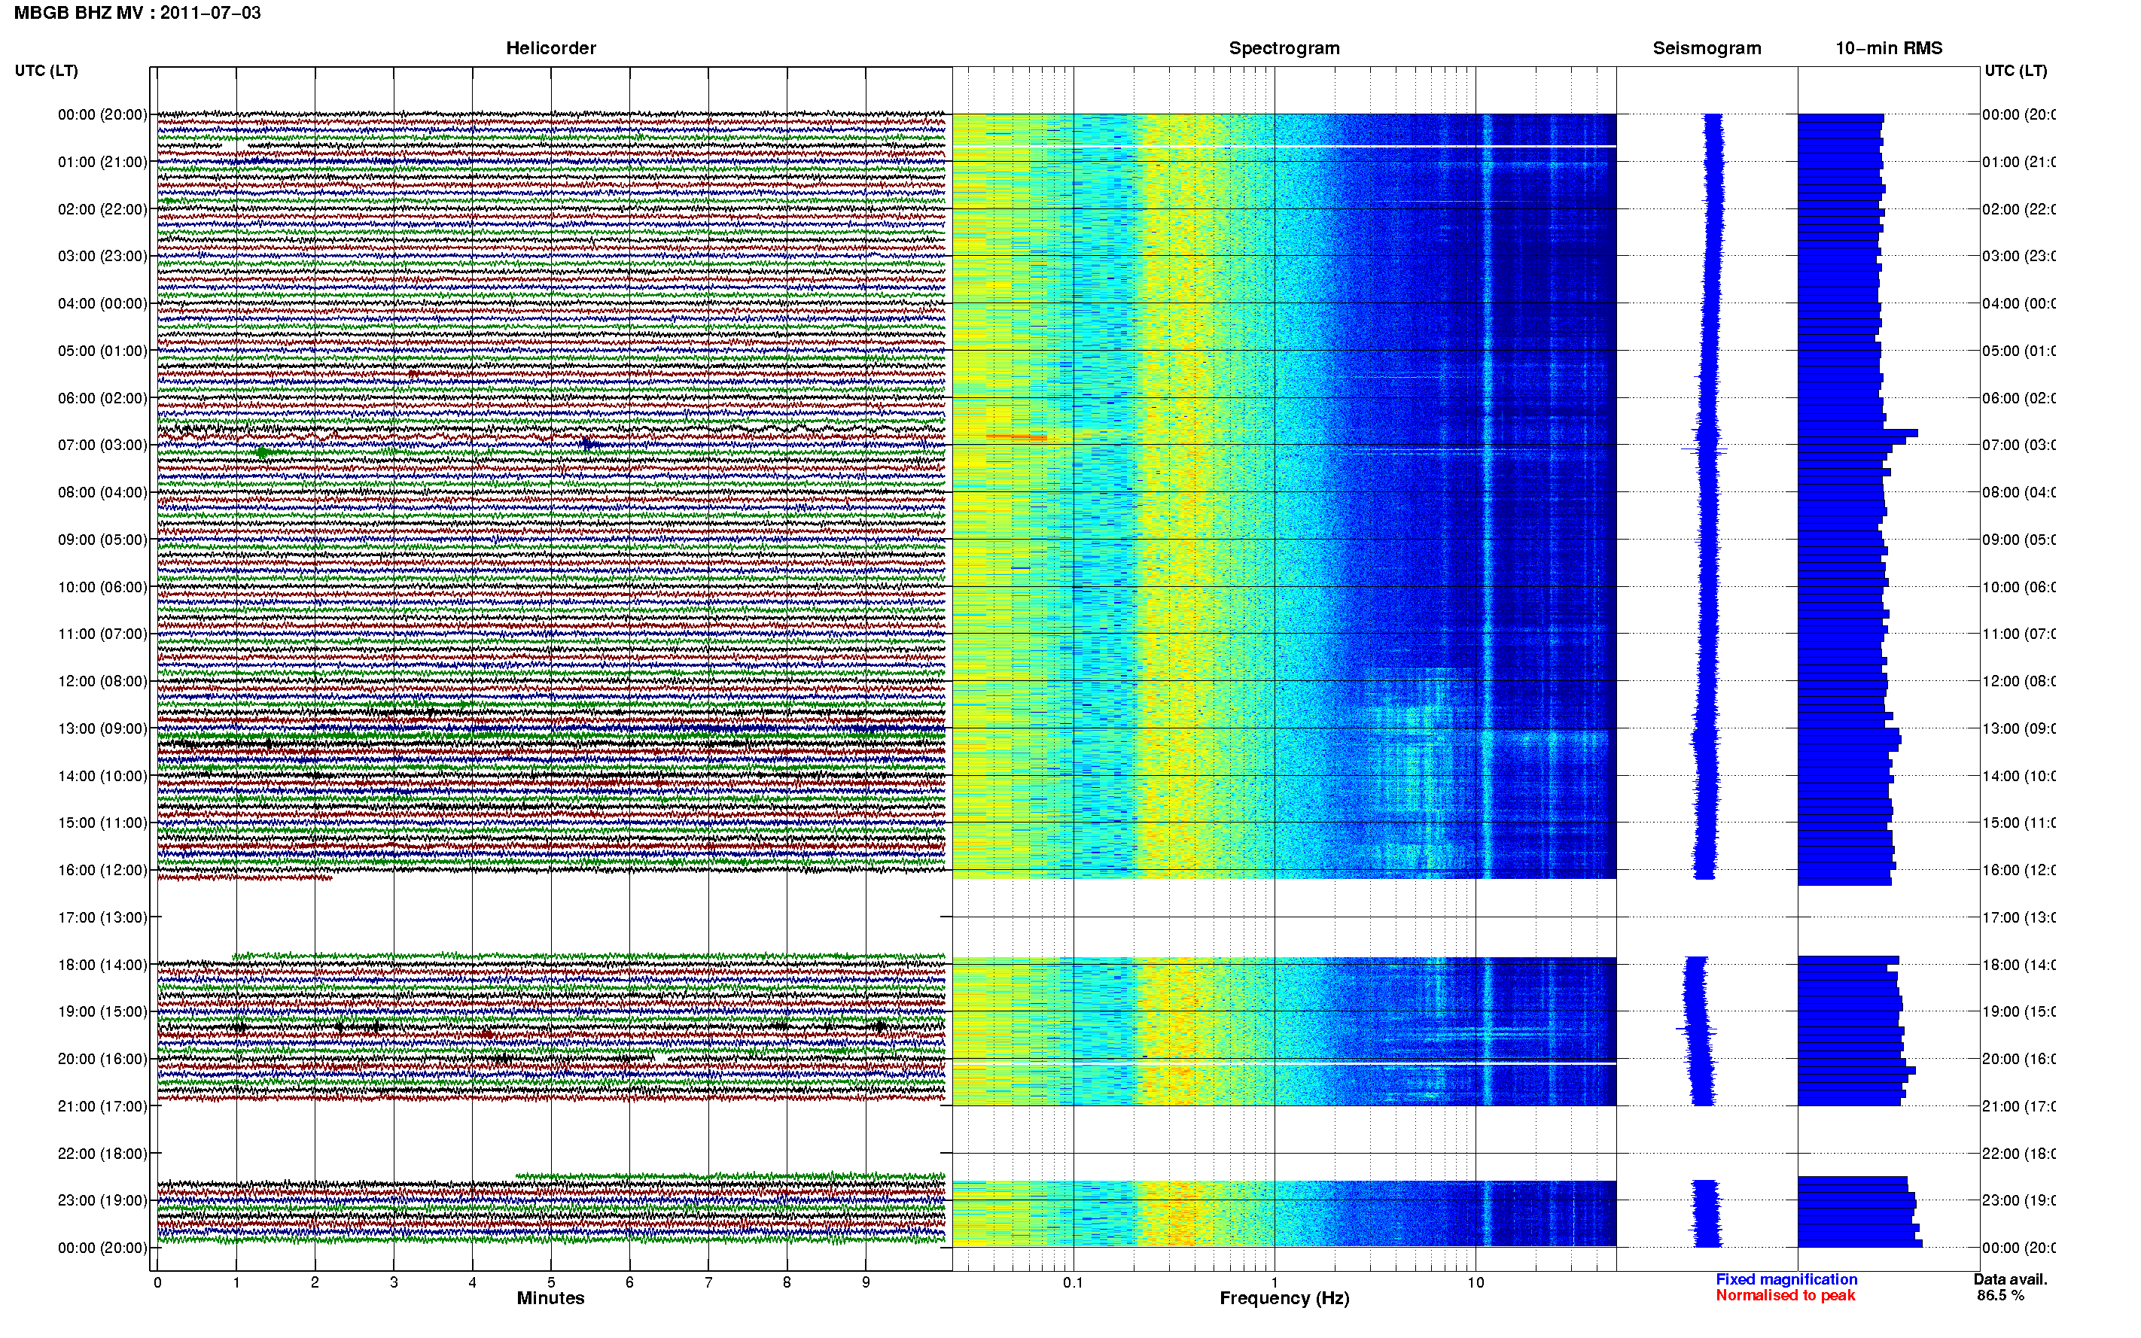This screenshot has height=1338, width=2141.
Task: Select the 17:00 (13:00) time label on left
Action: click(x=102, y=917)
